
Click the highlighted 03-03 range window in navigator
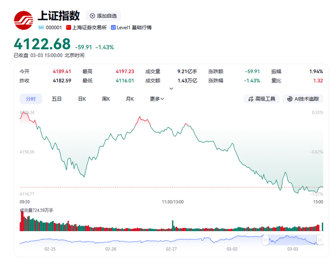coord(292,240)
